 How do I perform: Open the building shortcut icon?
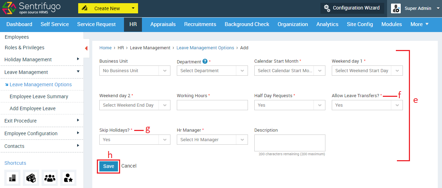tap(12, 178)
